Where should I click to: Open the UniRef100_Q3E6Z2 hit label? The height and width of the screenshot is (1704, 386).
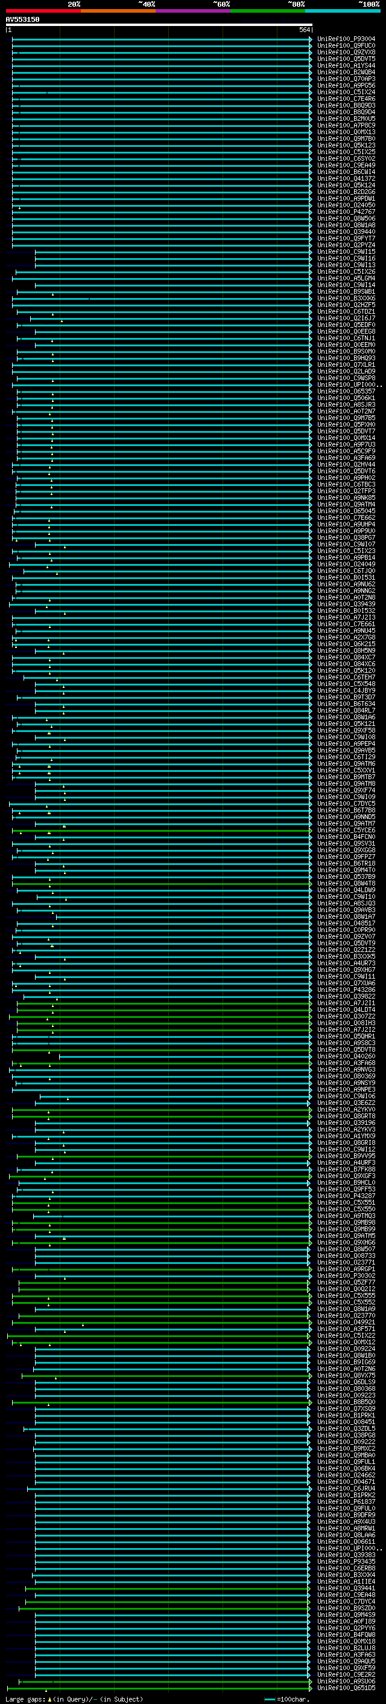click(346, 1103)
